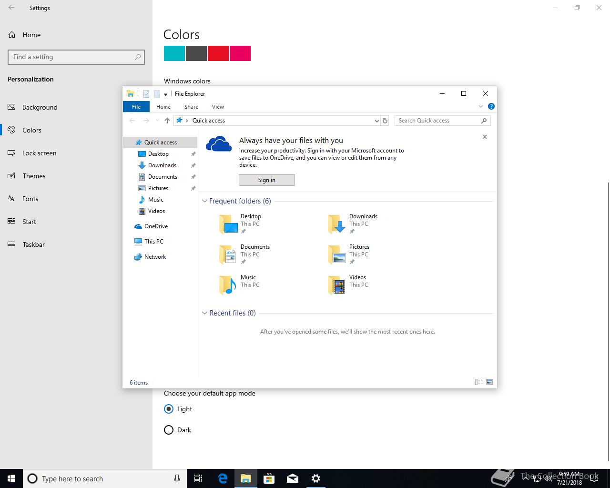Open address bar history dropdown
The width and height of the screenshot is (610, 488).
pos(377,121)
